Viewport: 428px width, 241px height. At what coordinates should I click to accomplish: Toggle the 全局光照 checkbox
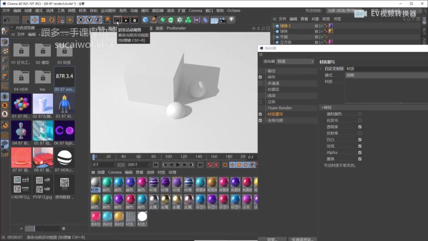click(x=260, y=120)
